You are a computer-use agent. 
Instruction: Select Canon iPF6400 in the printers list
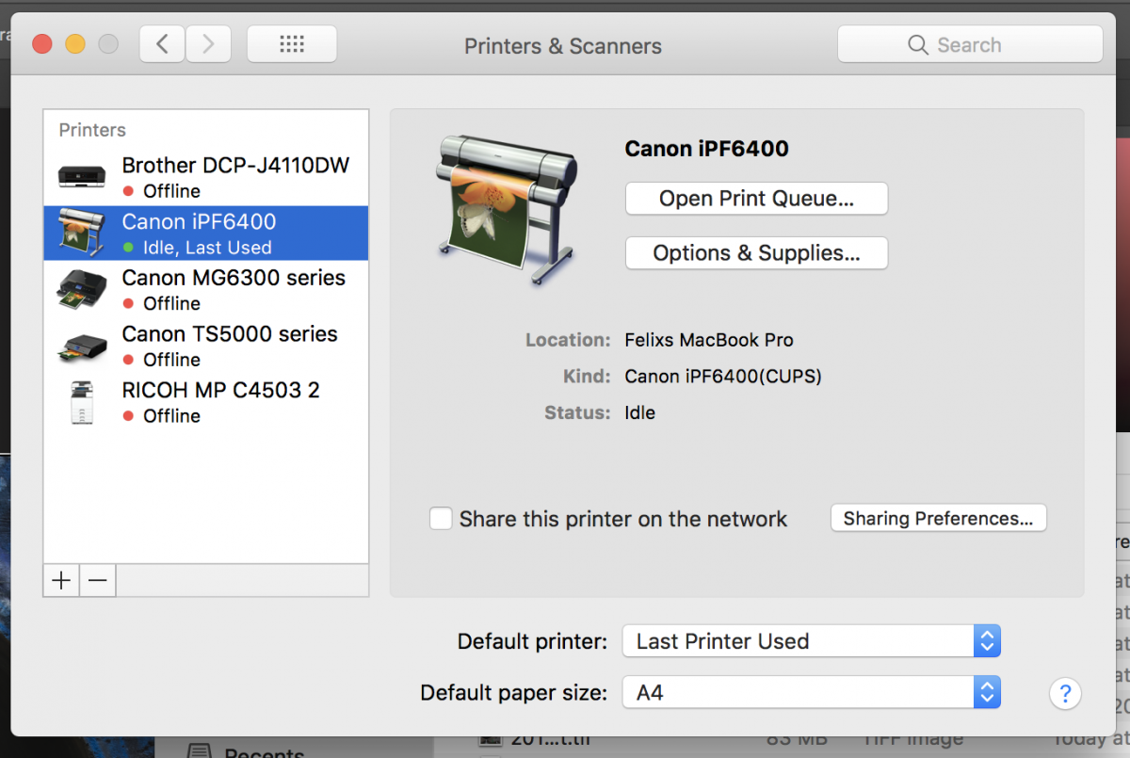(x=200, y=223)
